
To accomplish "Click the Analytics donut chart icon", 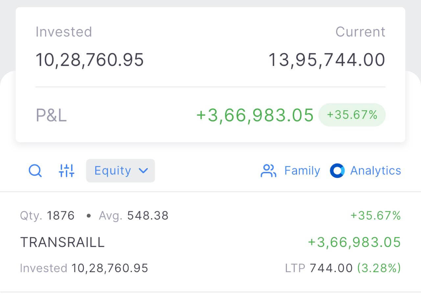I will [x=337, y=171].
